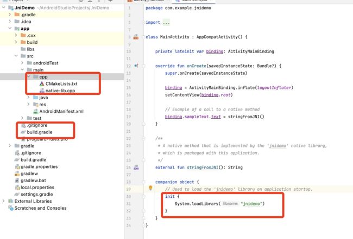Fold the init block at line 30
The width and height of the screenshot is (353, 239).
point(143,197)
